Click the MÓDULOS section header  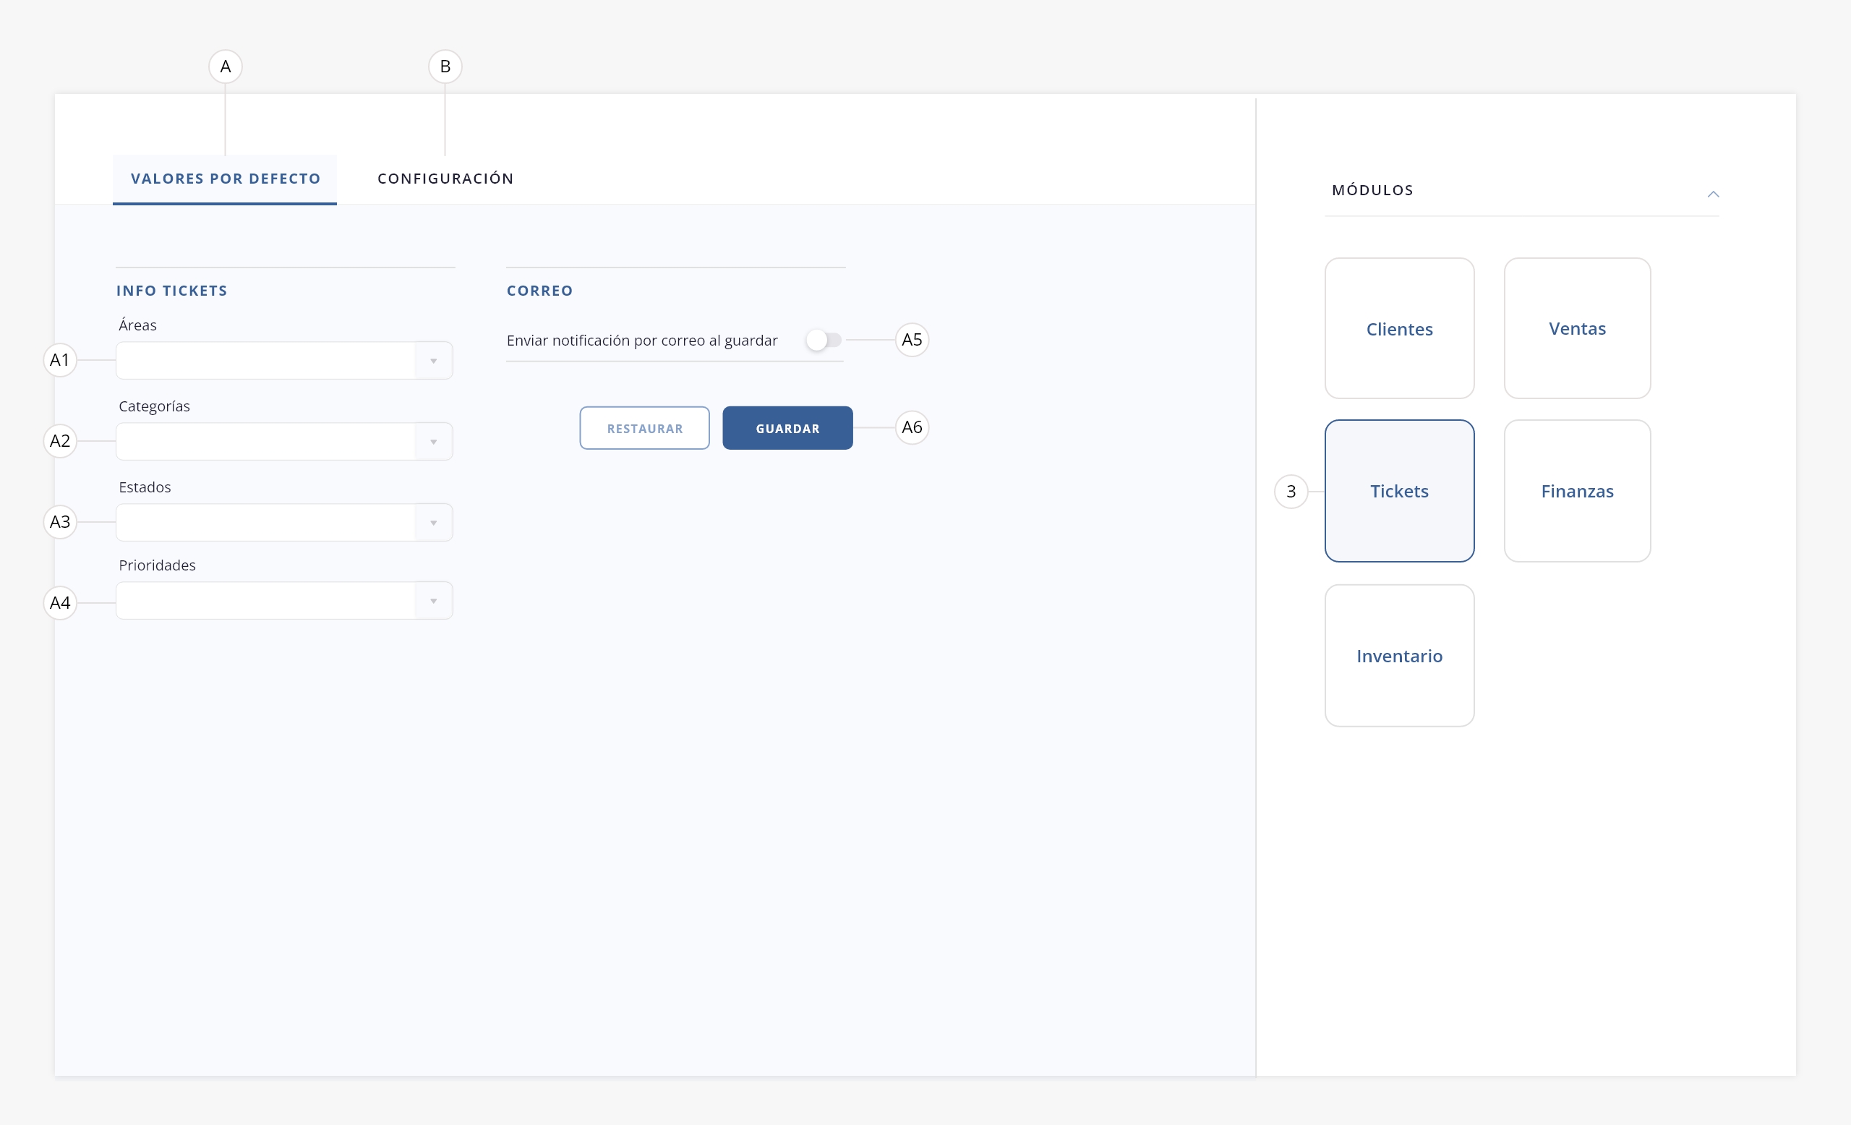point(1372,191)
